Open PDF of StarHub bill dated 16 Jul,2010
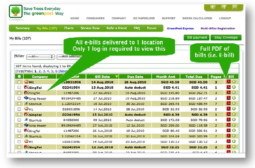Viewport: 255px width, 168px height. pos(229,103)
